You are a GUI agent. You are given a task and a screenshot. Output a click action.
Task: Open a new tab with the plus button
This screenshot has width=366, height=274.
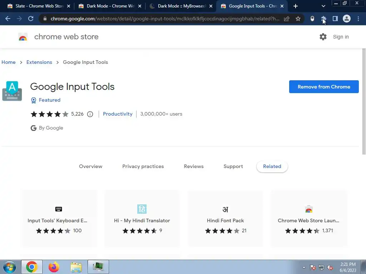[296, 6]
